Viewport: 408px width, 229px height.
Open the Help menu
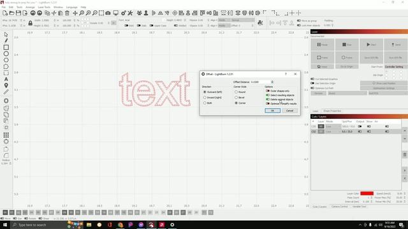(84, 7)
